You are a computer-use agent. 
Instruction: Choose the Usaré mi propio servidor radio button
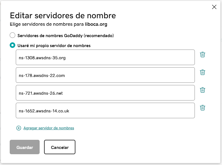coord(12,45)
